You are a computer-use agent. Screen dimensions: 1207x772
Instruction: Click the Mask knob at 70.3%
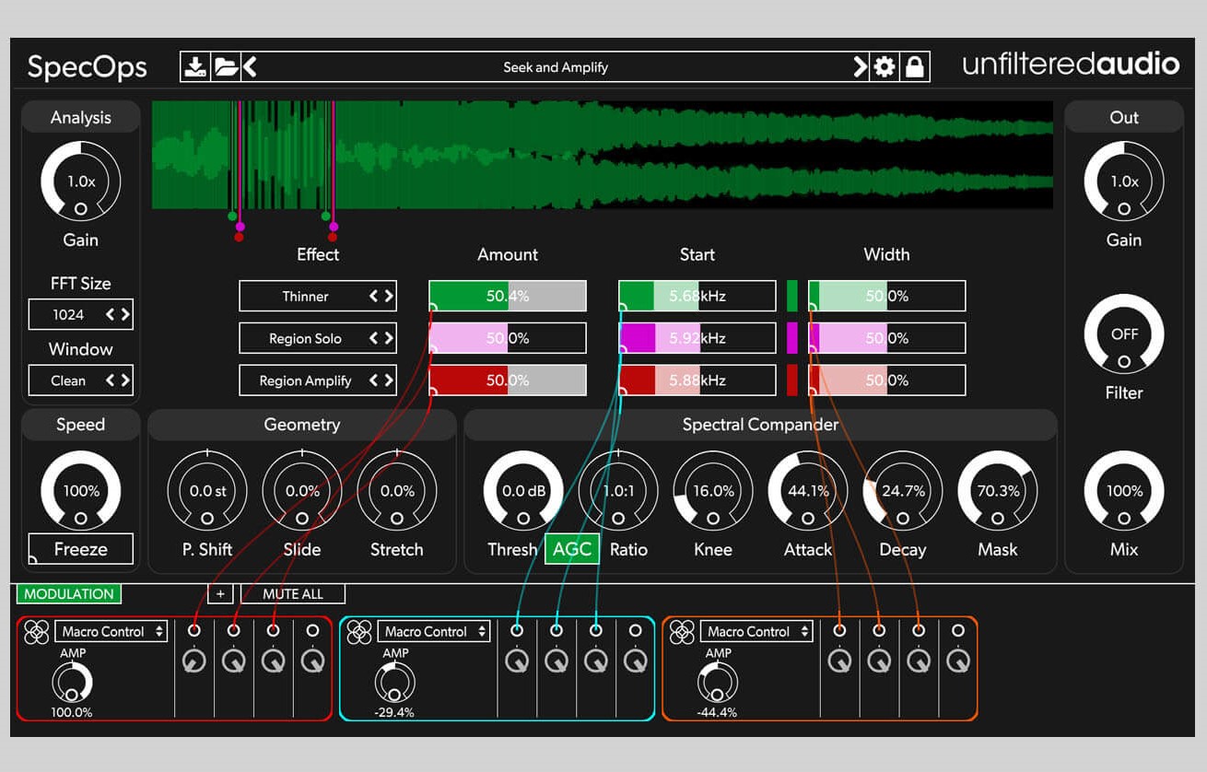click(998, 491)
